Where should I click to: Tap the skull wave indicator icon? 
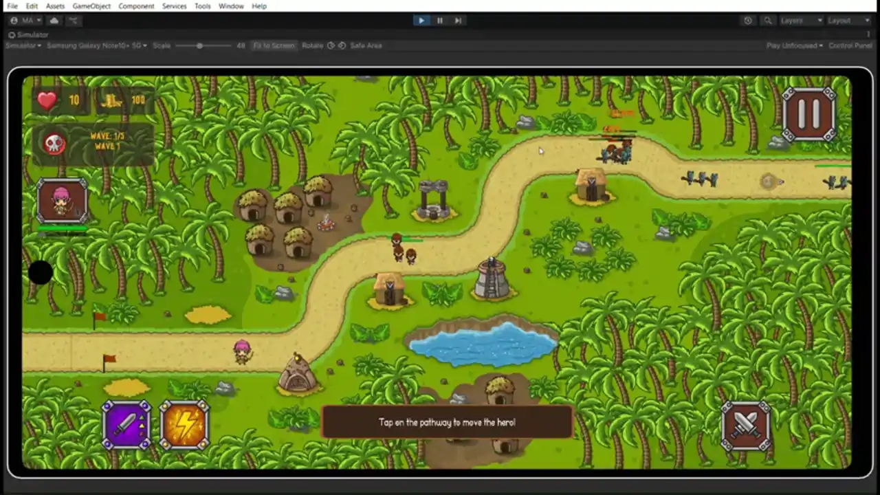(x=54, y=144)
